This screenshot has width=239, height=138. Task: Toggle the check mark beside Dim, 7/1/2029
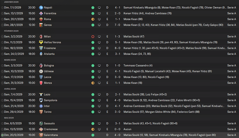coord(2,8)
